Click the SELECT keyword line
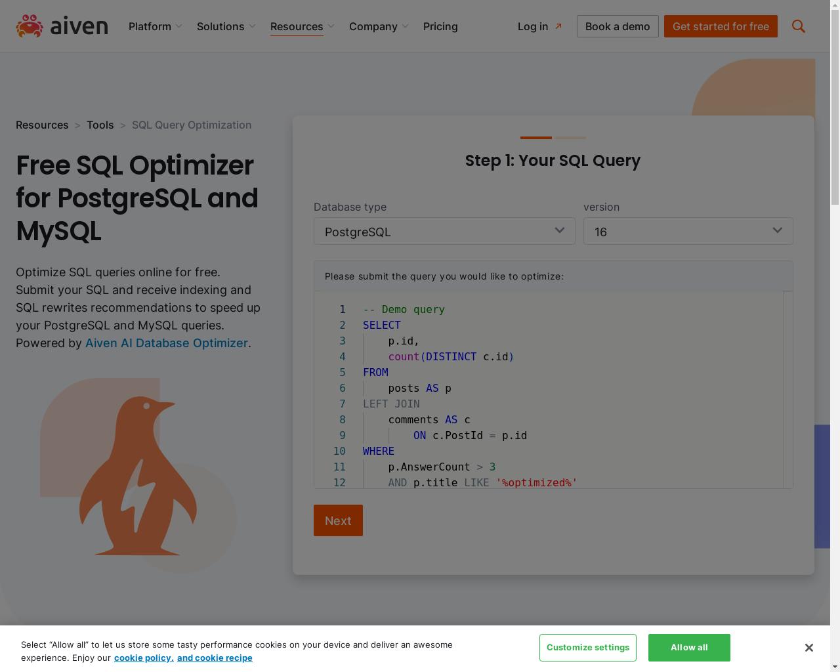 pyautogui.click(x=382, y=325)
